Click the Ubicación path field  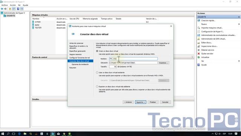(133, 63)
